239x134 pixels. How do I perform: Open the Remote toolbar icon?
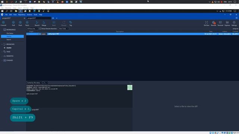pyautogui.click(x=213, y=23)
